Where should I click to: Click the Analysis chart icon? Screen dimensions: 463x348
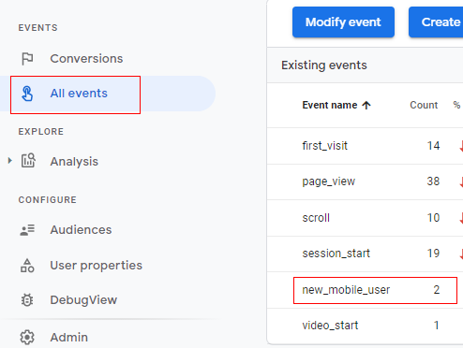point(28,161)
